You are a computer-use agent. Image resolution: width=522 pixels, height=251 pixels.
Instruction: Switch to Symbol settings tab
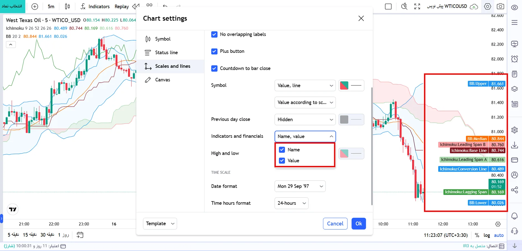[170, 39]
